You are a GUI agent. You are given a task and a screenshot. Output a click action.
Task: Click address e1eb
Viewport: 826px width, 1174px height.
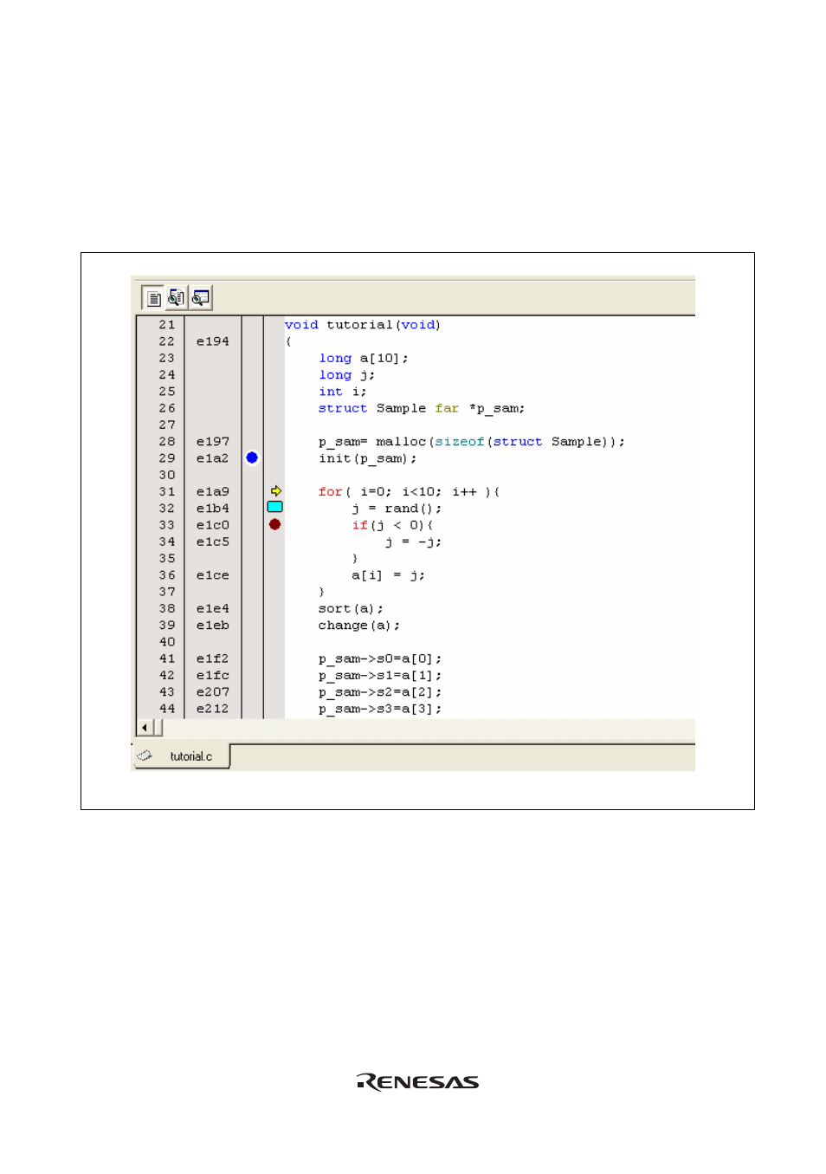213,626
